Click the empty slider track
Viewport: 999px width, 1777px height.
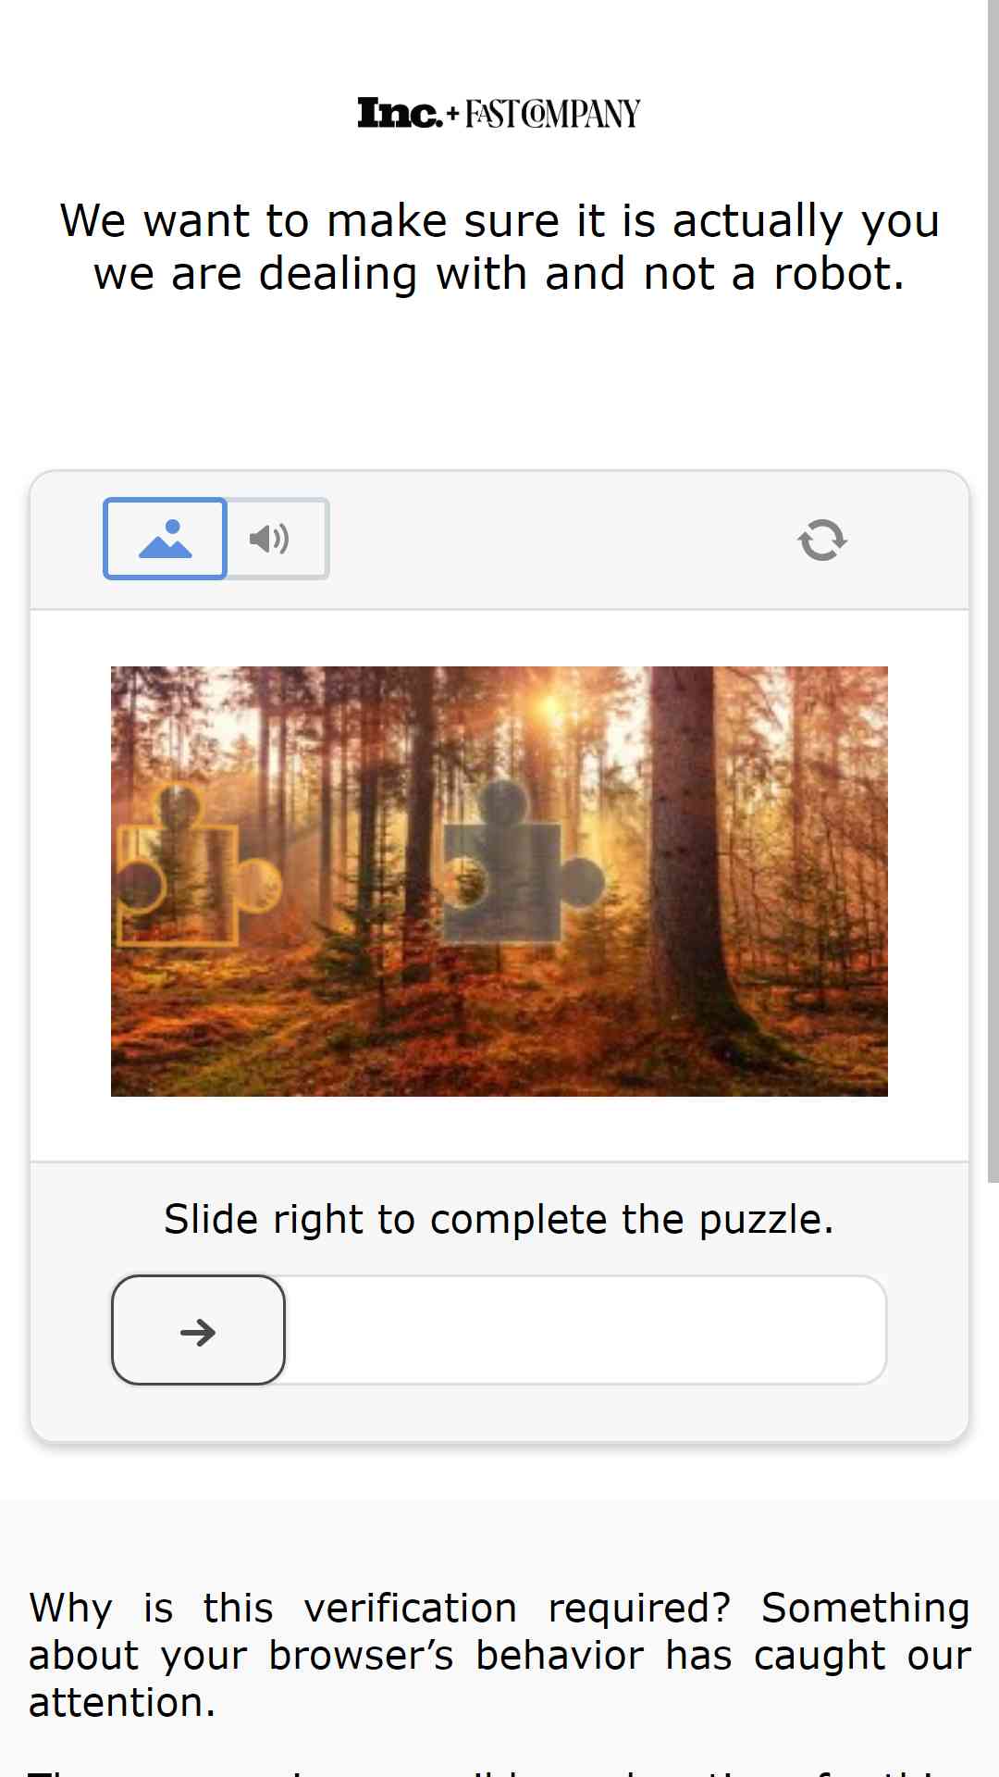(x=586, y=1330)
